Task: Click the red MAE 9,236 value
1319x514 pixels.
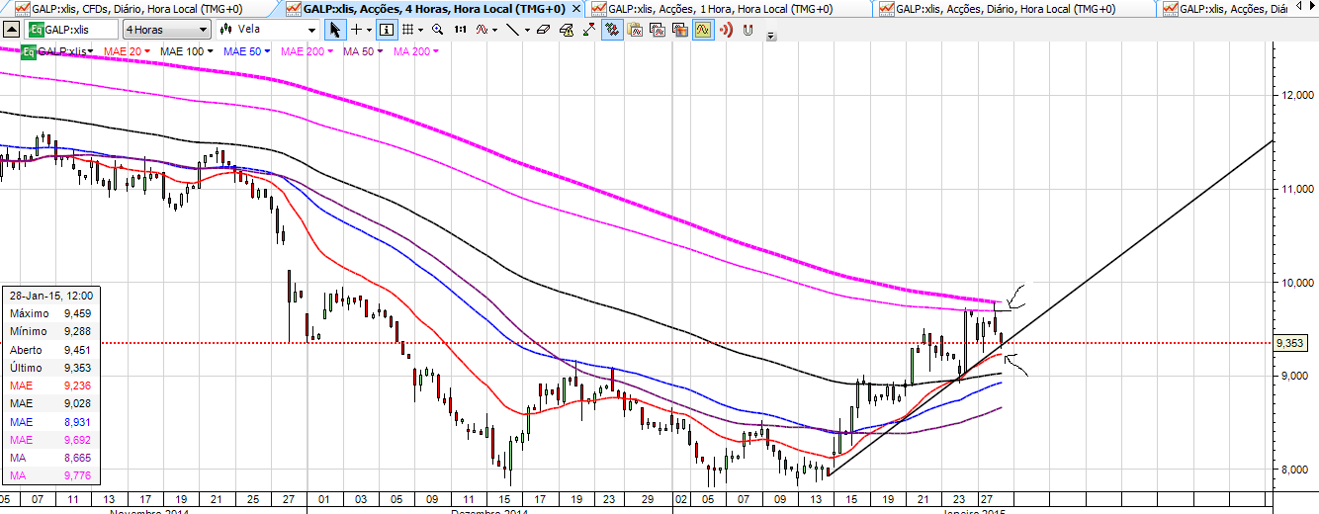Action: (77, 385)
